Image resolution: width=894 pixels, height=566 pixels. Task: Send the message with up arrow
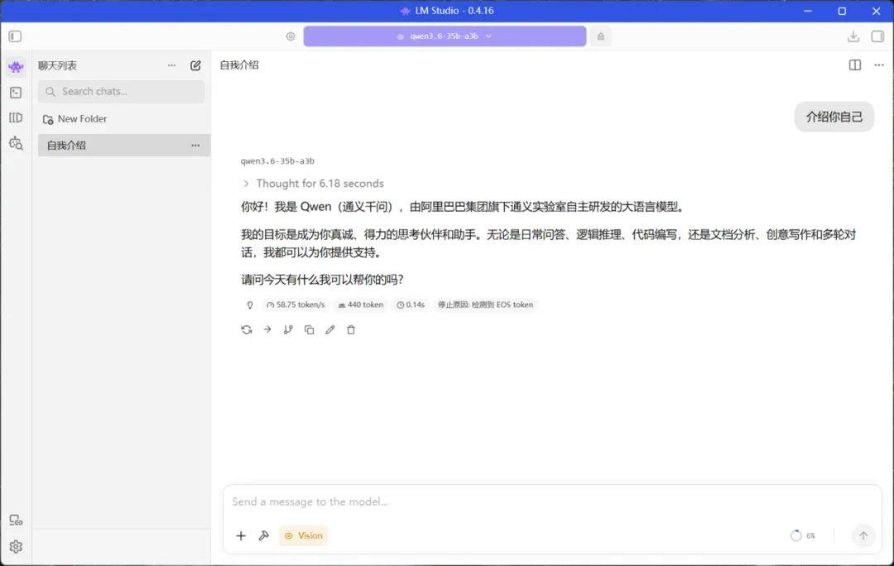pyautogui.click(x=863, y=535)
